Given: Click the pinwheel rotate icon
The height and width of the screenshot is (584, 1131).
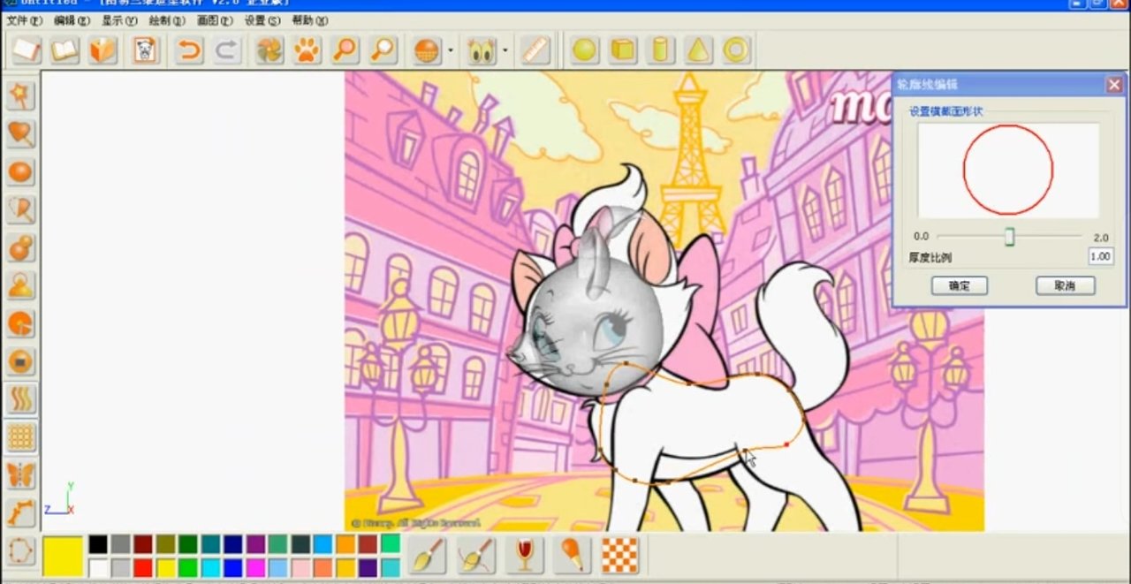Looking at the screenshot, I should (269, 50).
